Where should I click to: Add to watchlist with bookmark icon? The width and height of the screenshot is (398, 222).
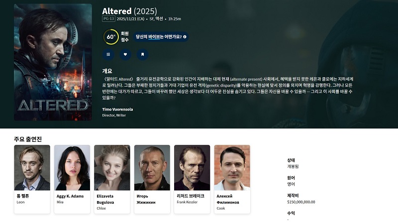pos(143,54)
